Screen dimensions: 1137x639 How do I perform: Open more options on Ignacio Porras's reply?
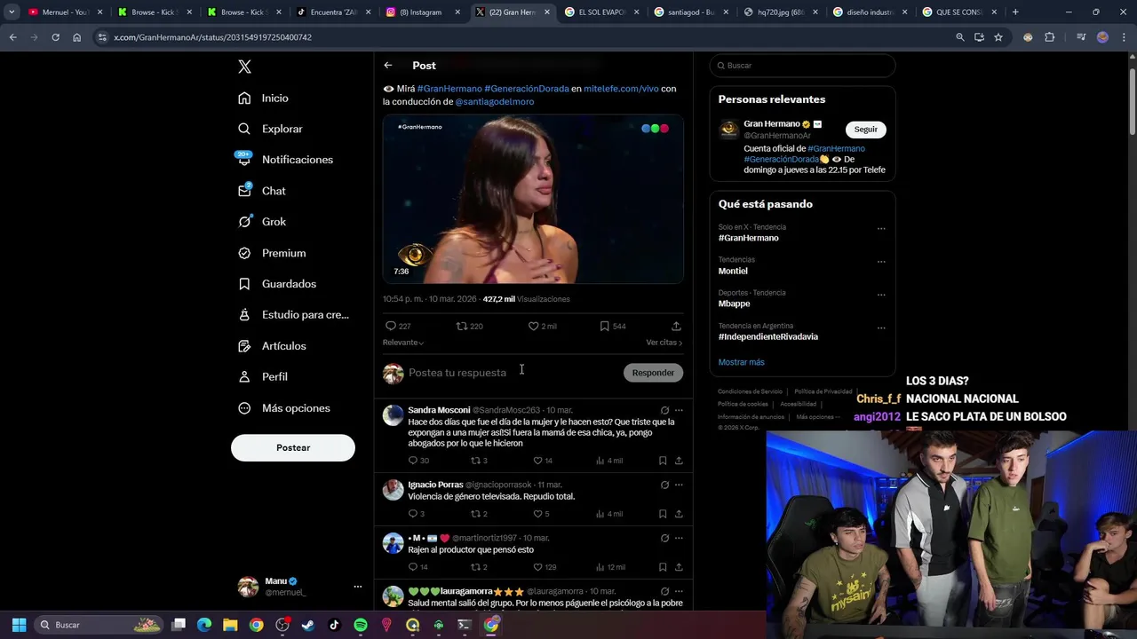679,485
